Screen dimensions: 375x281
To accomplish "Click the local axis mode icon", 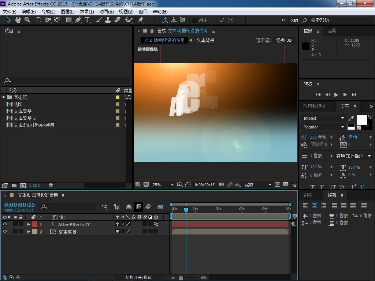I will (x=165, y=20).
